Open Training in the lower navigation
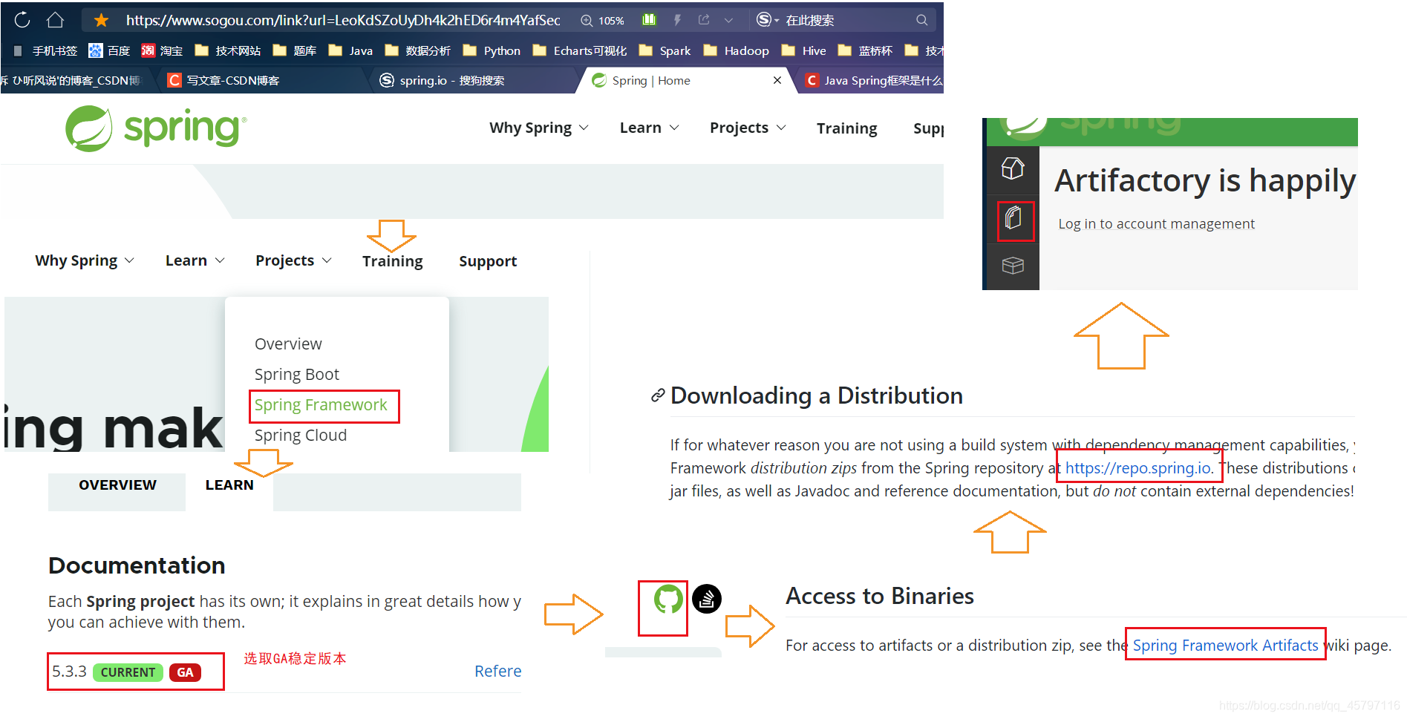This screenshot has width=1407, height=719. tap(392, 260)
